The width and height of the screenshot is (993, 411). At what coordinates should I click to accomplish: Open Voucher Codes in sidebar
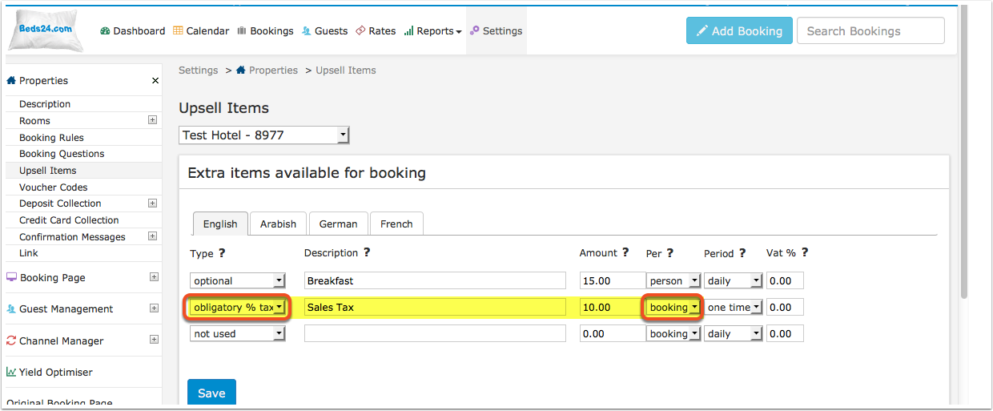(54, 187)
